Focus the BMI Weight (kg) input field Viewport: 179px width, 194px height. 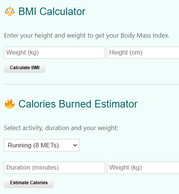(x=54, y=53)
